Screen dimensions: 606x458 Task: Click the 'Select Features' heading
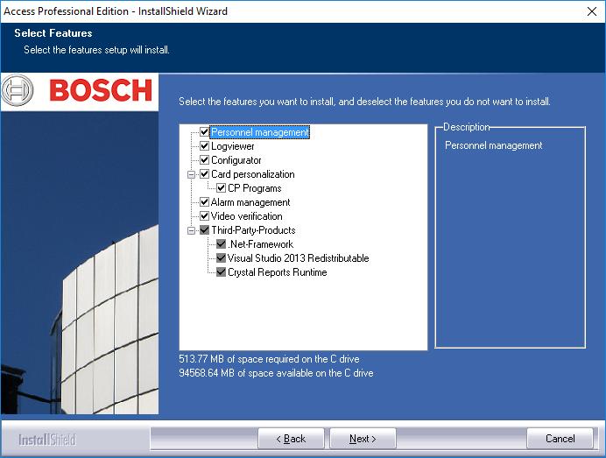53,33
